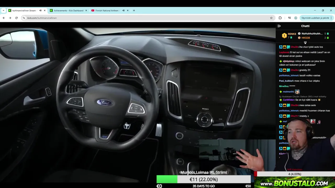Image resolution: width=335 pixels, height=188 pixels.
Task: Collapse the chat panel with the arrow icon
Action: point(279,26)
